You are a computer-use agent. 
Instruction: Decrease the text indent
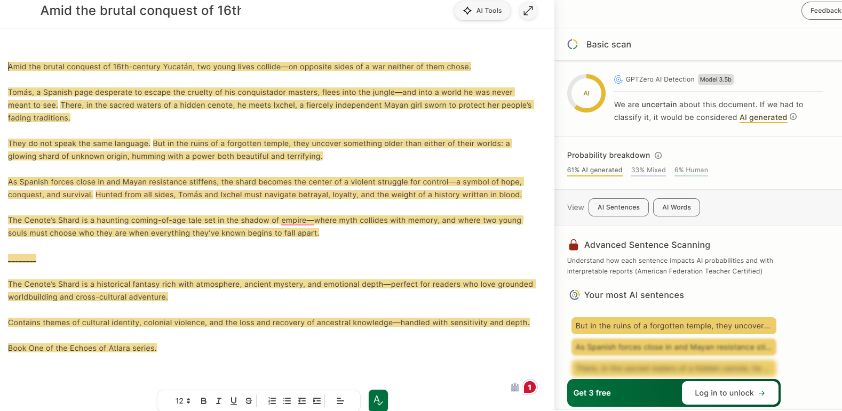(302, 401)
